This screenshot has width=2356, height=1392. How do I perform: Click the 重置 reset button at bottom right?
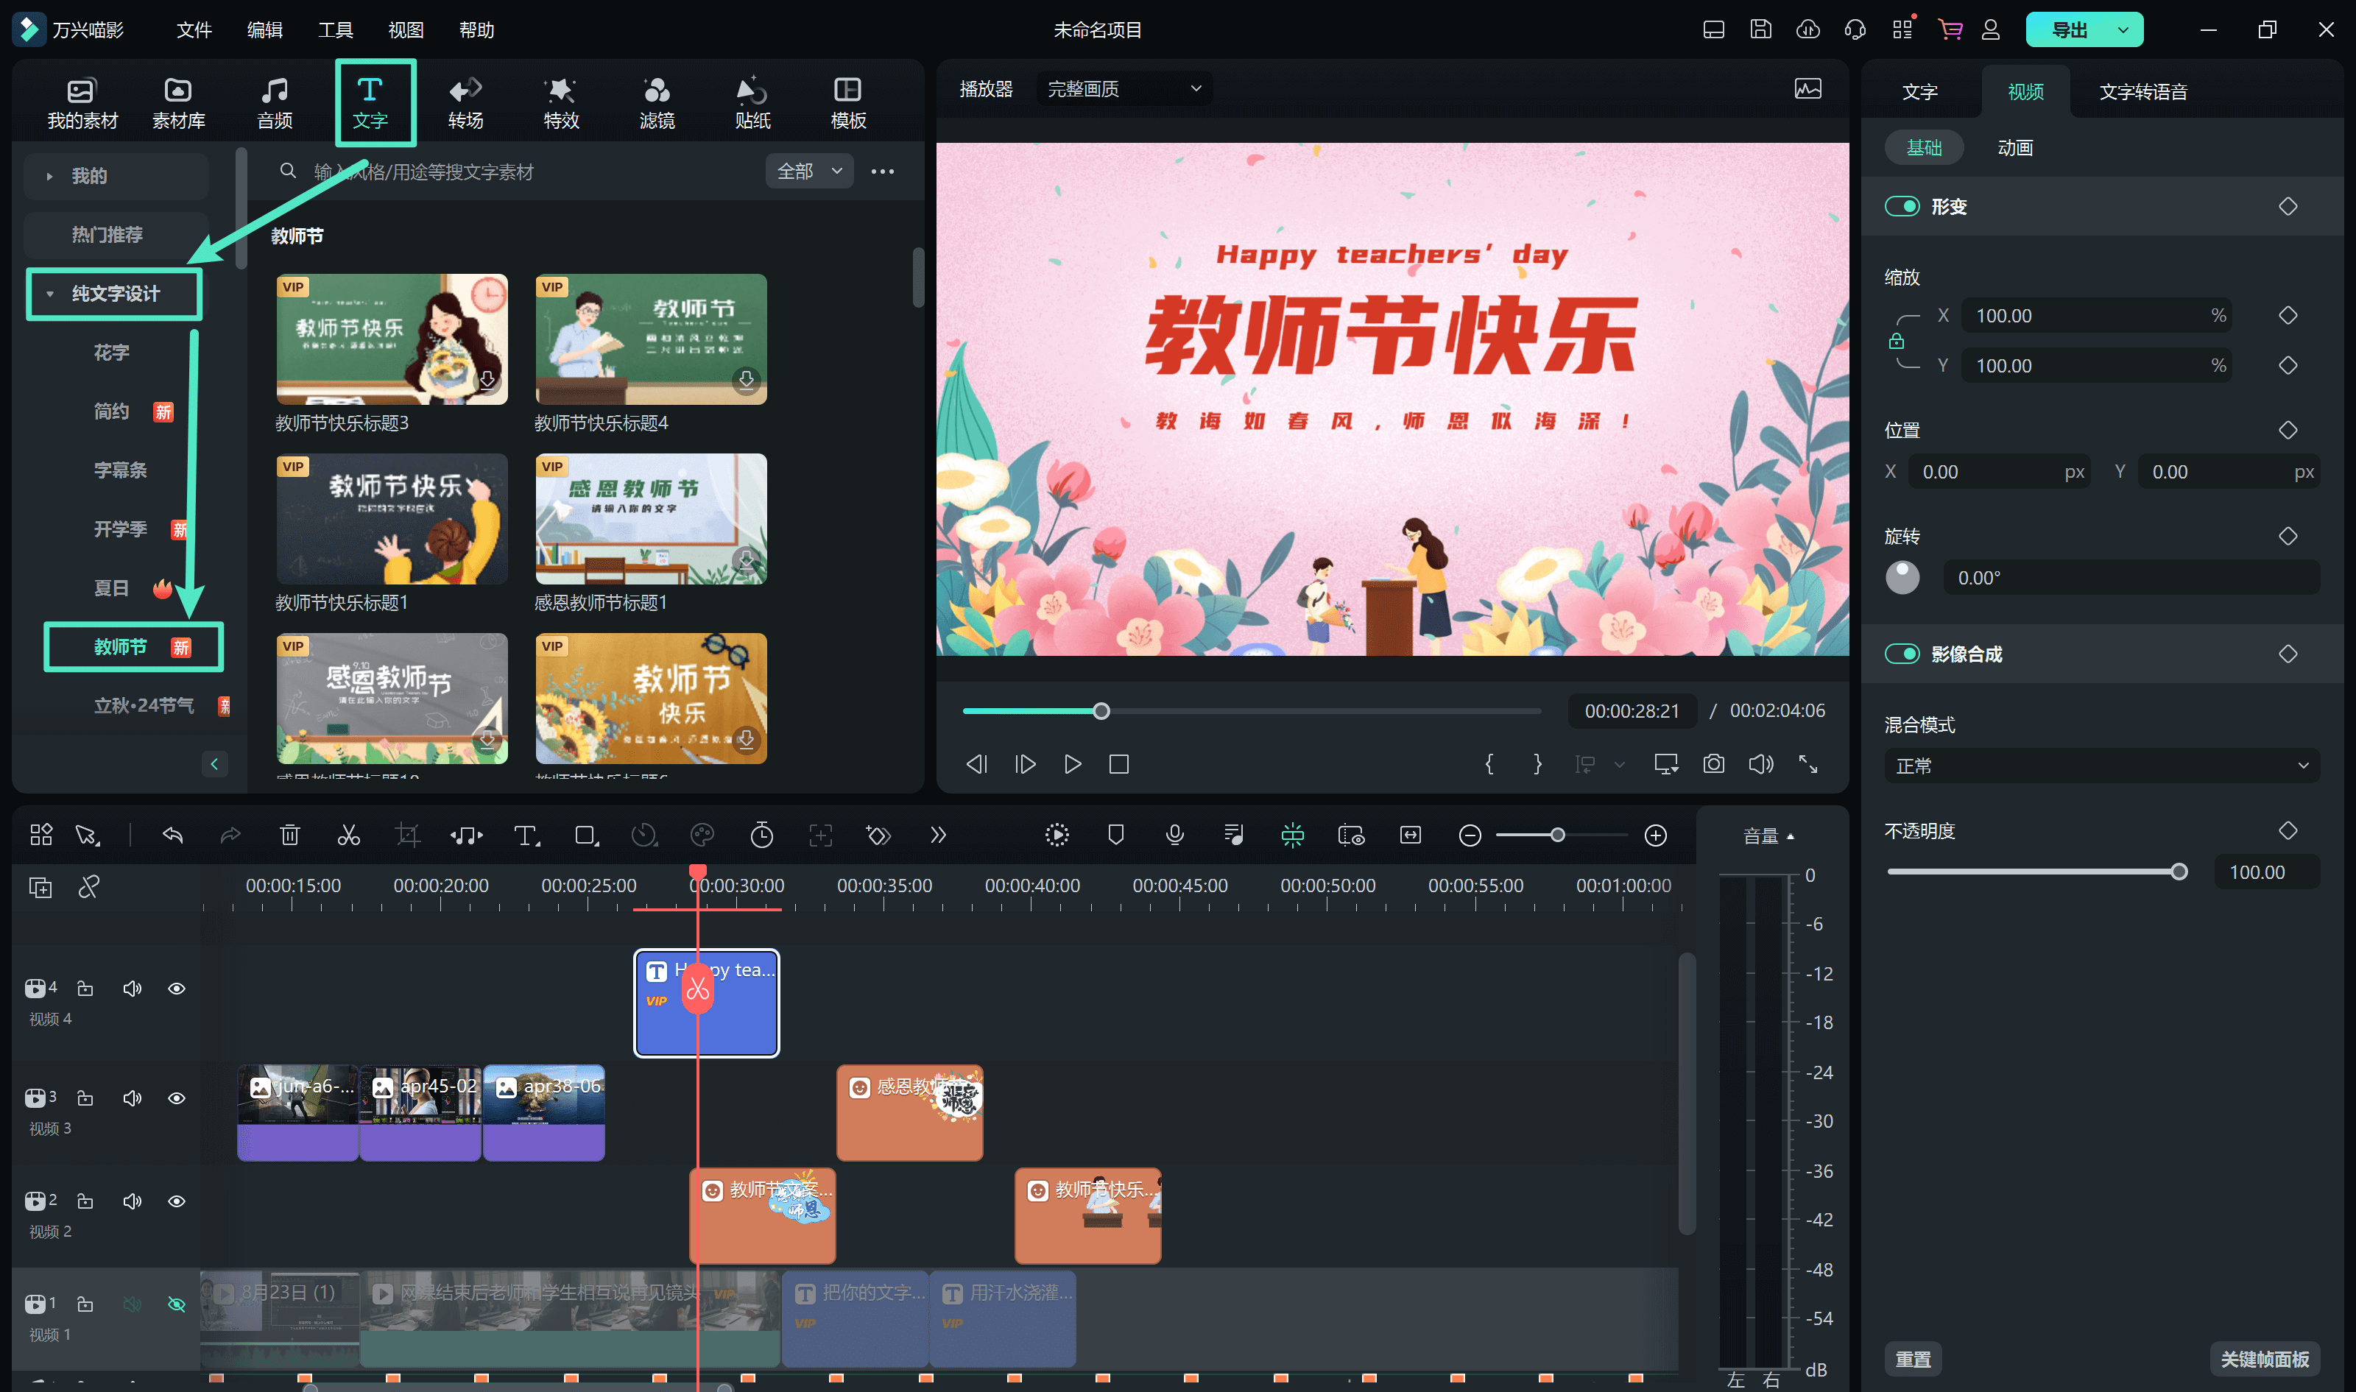(x=1914, y=1357)
